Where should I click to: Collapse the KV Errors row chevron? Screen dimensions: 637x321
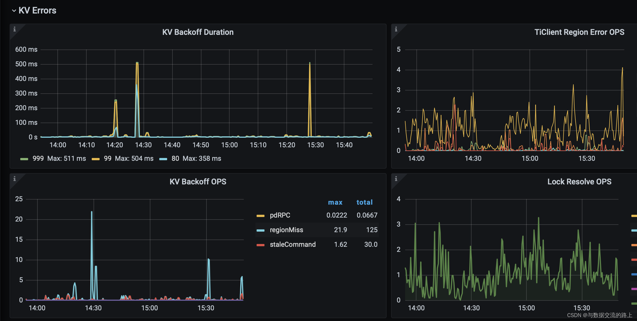14,11
